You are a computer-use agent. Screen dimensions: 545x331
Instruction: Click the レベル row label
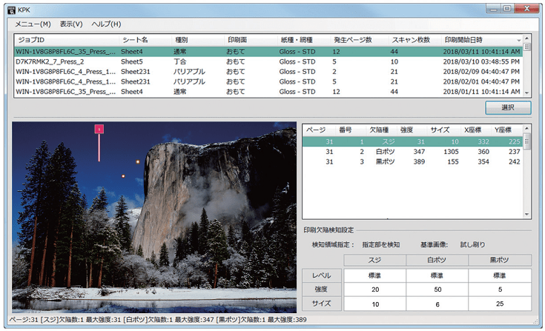tap(322, 275)
